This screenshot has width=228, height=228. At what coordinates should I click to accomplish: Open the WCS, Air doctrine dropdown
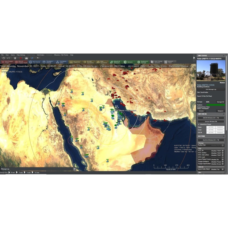[223, 150]
